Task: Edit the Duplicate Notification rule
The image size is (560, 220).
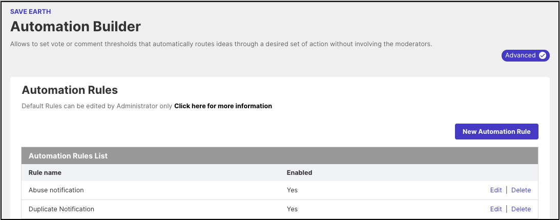Action: 495,209
